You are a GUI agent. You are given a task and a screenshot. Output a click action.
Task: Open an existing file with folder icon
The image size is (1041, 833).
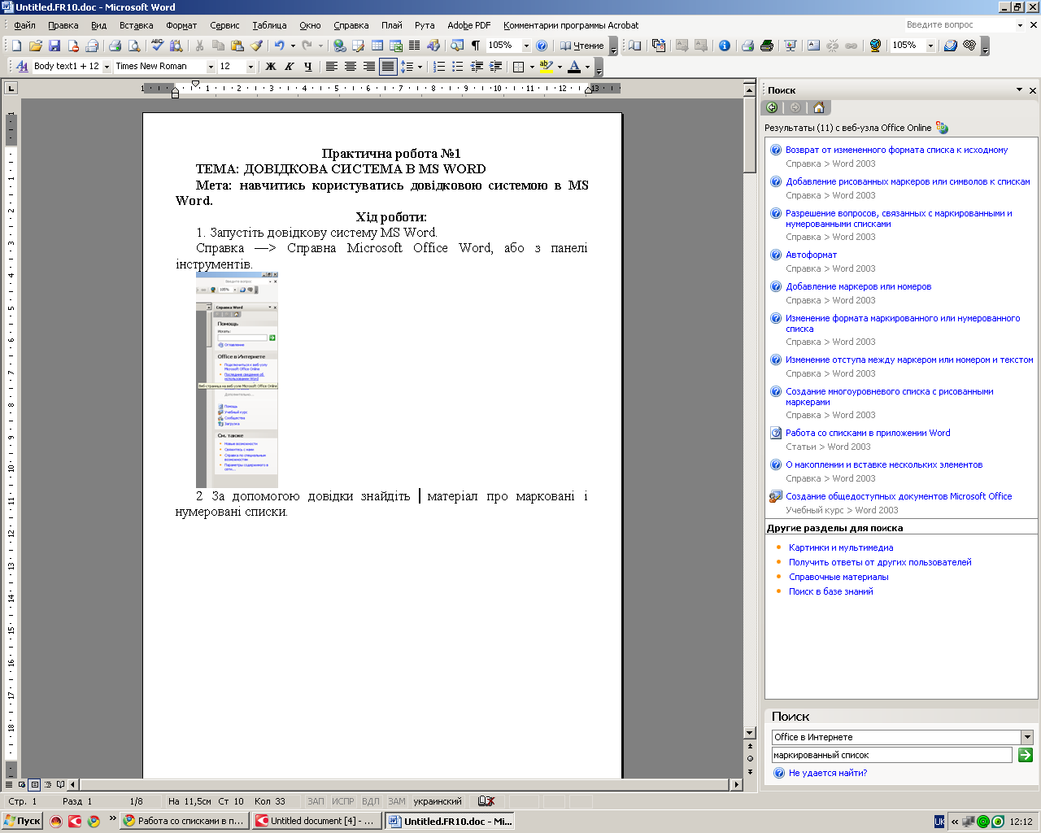[35, 46]
